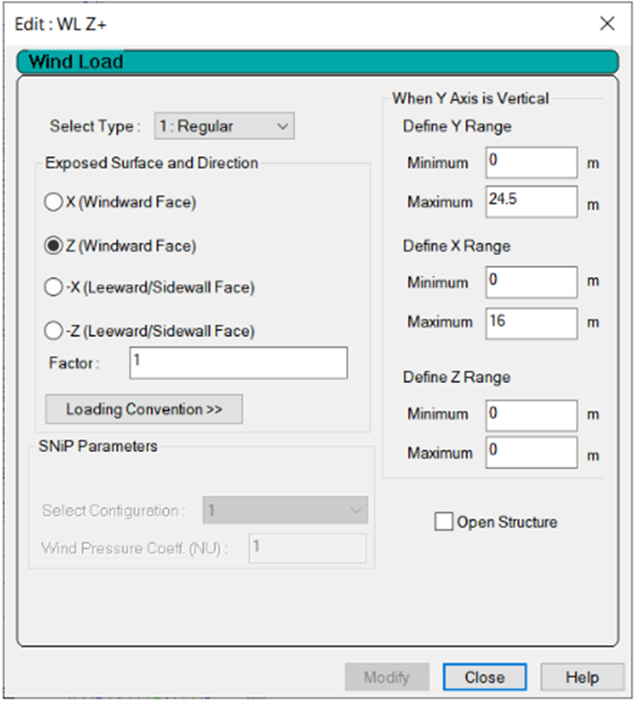Select Z (Windward Face) radio option
This screenshot has width=637, height=706.
(54, 246)
